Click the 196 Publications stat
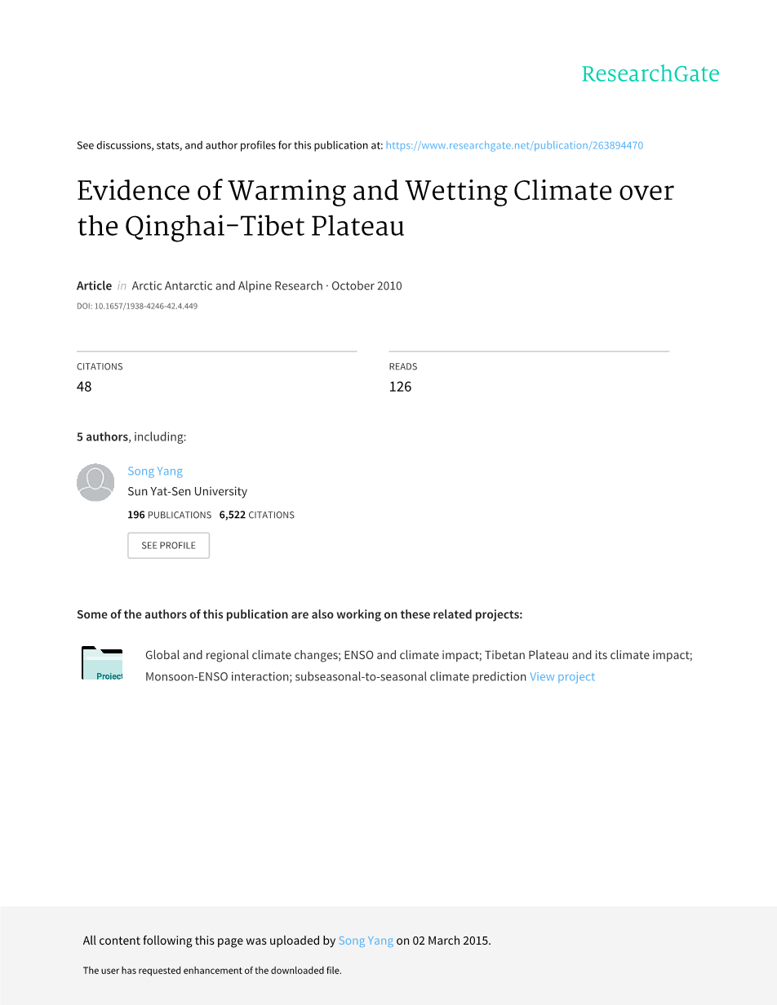The image size is (777, 1005). pos(169,515)
